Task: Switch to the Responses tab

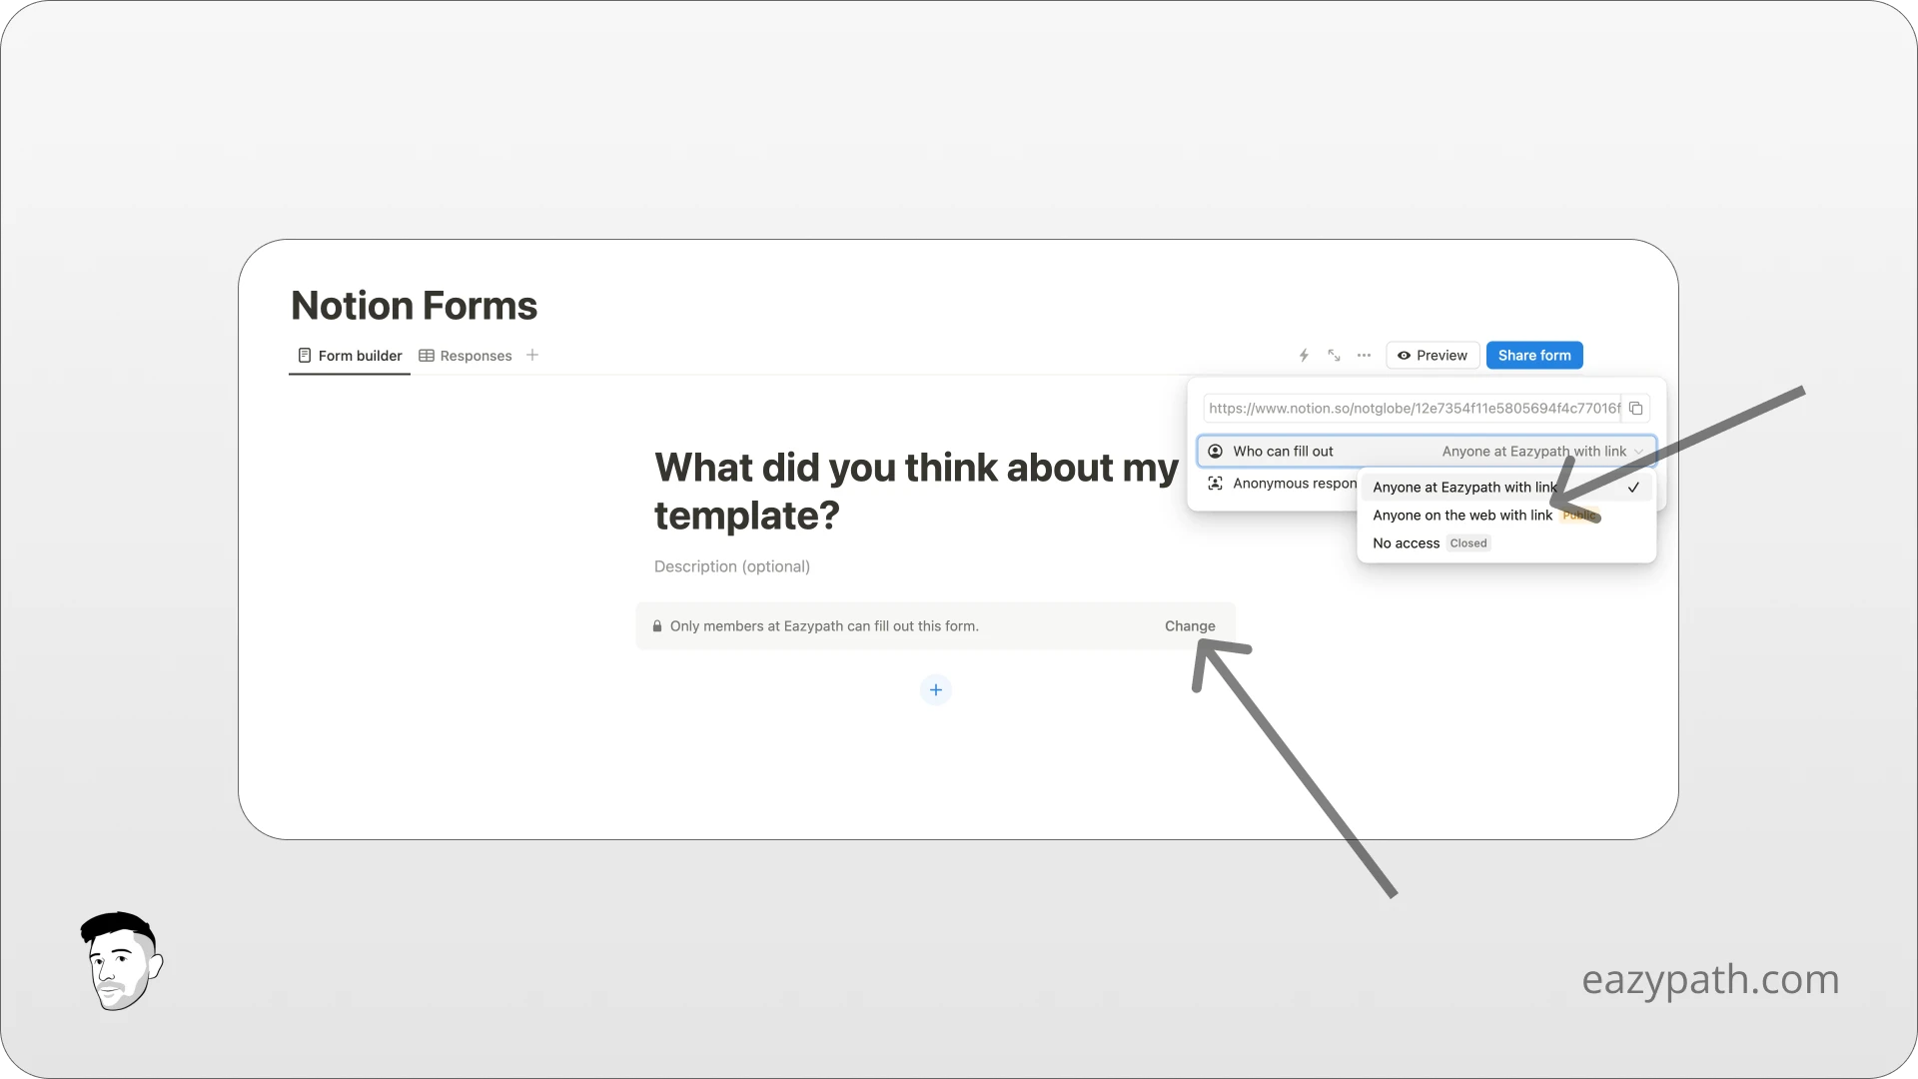Action: point(475,355)
